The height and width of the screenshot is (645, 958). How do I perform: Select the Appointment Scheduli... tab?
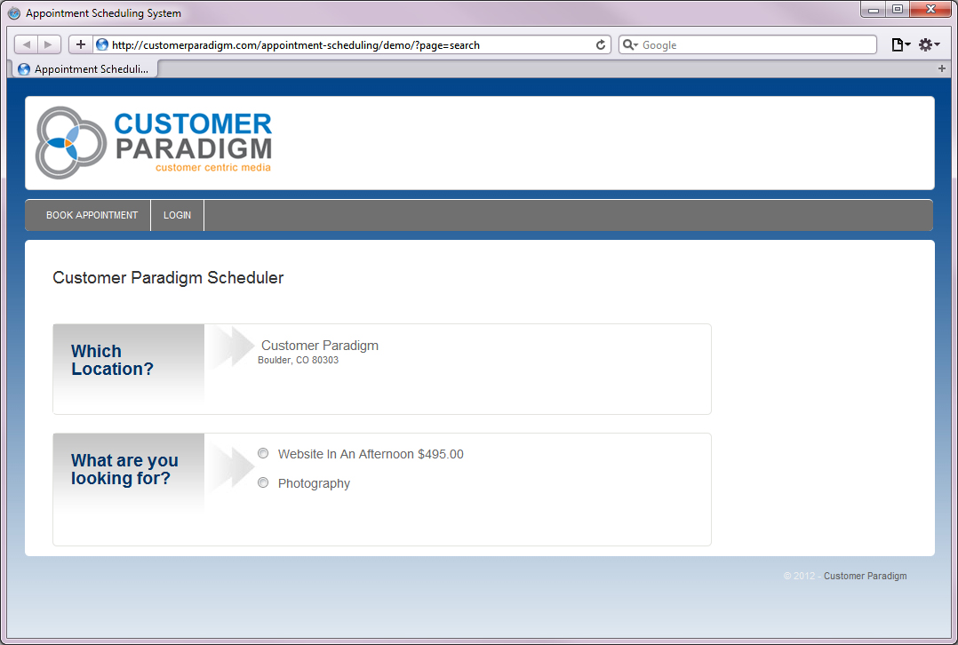pos(85,69)
